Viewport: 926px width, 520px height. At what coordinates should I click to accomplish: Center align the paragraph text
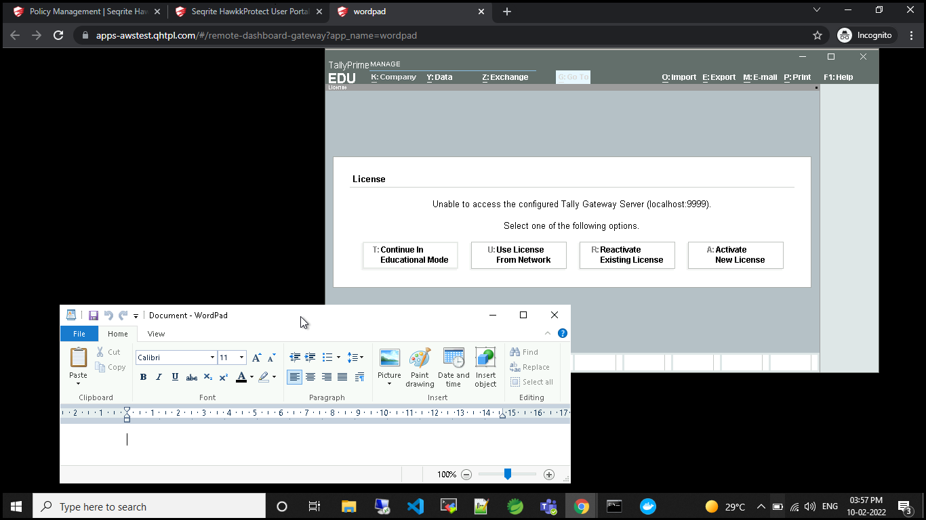tap(310, 377)
